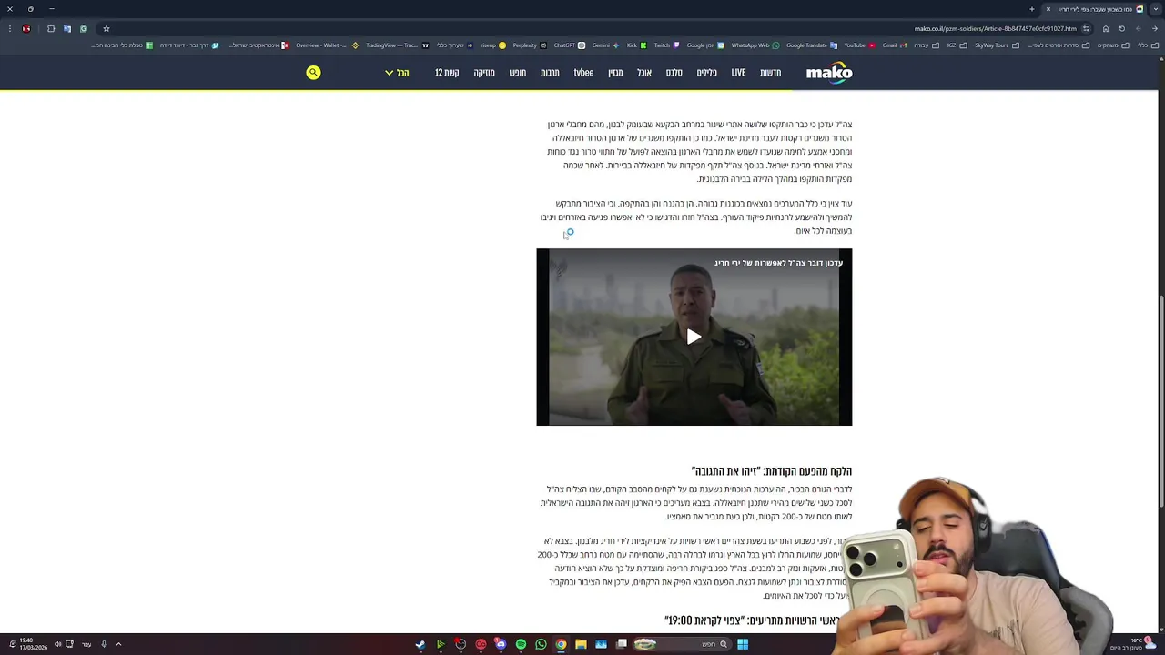The image size is (1165, 655).
Task: Open the מבזין section
Action: (x=615, y=73)
